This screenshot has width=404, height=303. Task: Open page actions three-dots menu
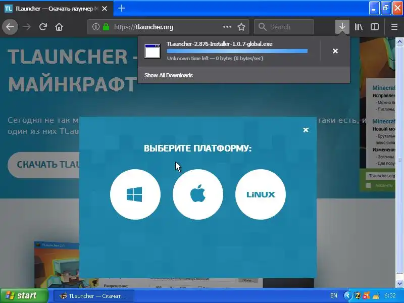[x=227, y=27]
